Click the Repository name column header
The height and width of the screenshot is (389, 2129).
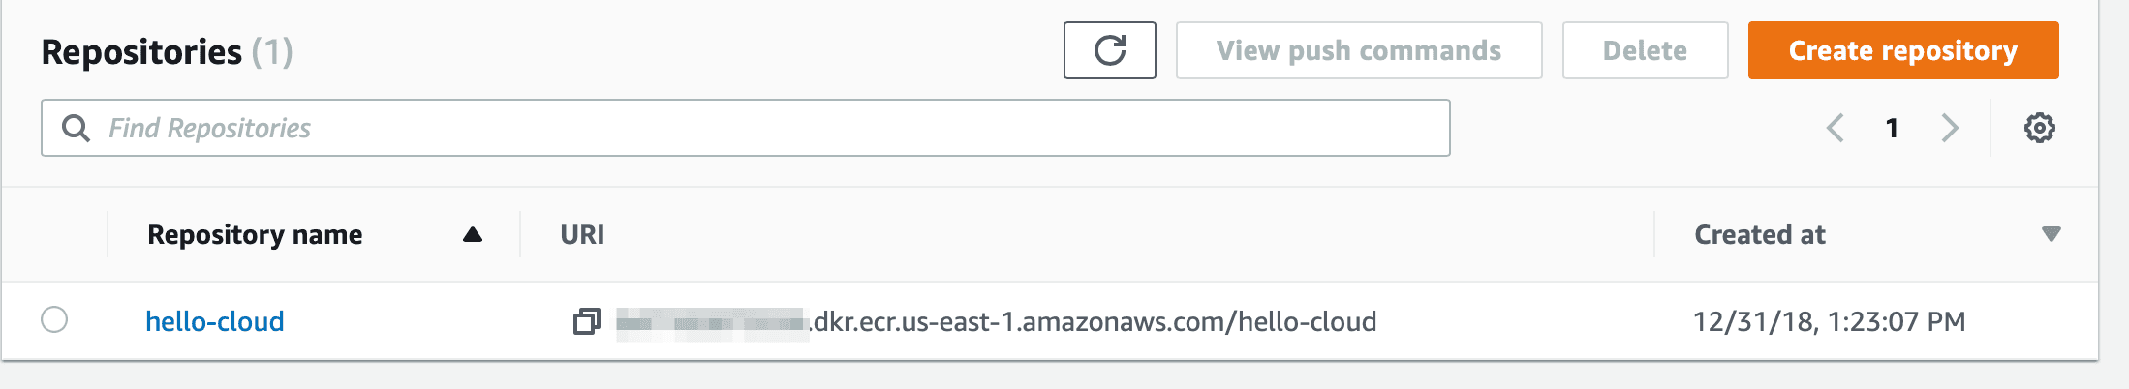click(x=255, y=234)
